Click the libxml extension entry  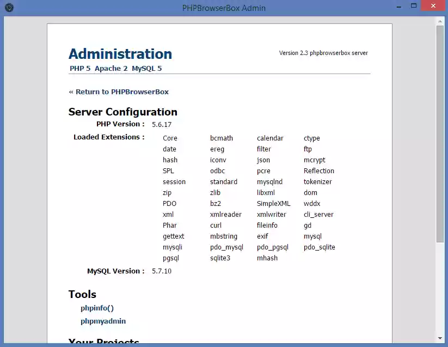(x=266, y=193)
